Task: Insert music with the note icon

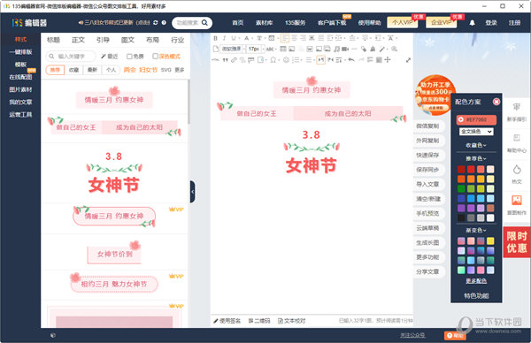Action: click(336, 49)
